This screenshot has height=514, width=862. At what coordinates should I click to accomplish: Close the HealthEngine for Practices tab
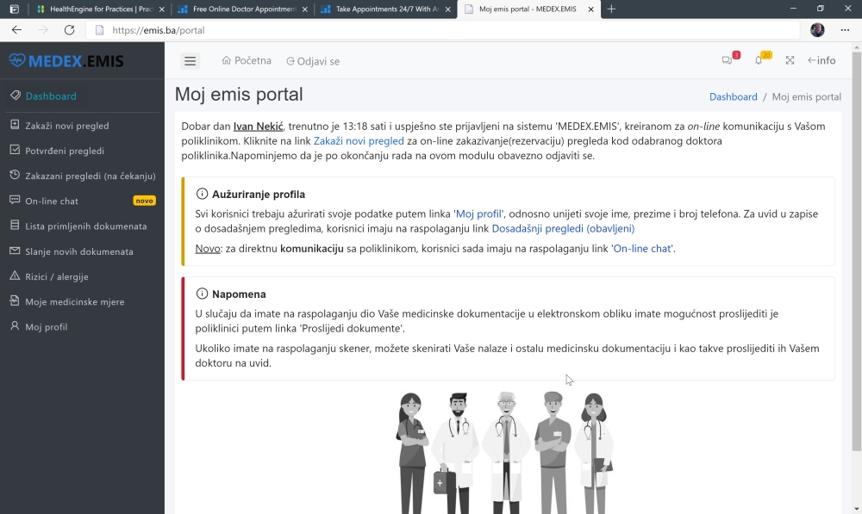[162, 9]
